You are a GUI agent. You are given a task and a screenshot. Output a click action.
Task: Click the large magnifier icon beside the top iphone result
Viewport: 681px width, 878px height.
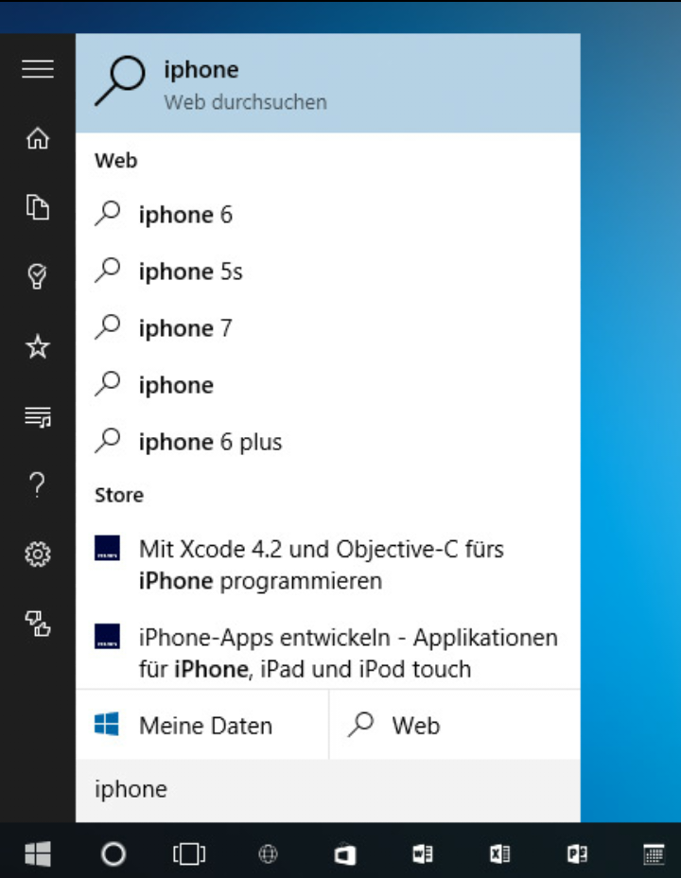(x=120, y=80)
